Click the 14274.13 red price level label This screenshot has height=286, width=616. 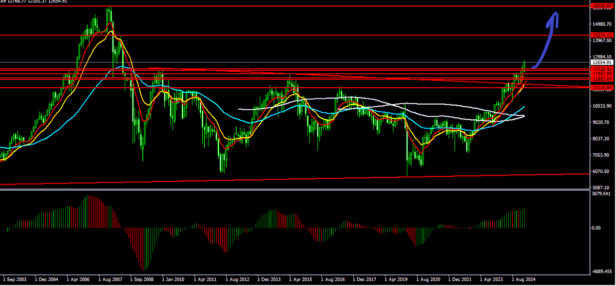[602, 35]
